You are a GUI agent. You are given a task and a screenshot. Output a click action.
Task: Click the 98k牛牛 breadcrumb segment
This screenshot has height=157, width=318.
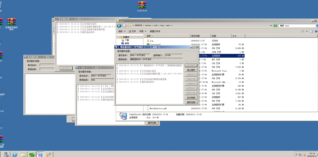[139, 26]
